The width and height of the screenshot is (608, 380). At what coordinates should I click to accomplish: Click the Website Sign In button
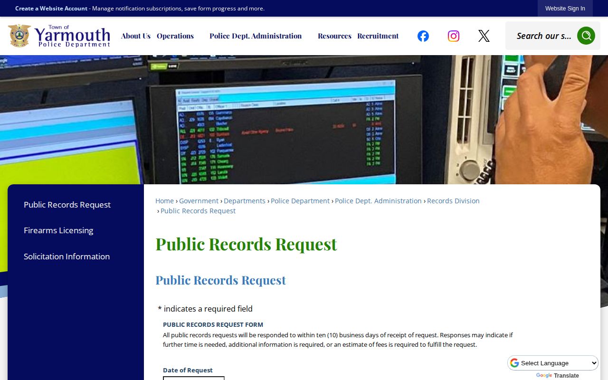click(x=565, y=9)
